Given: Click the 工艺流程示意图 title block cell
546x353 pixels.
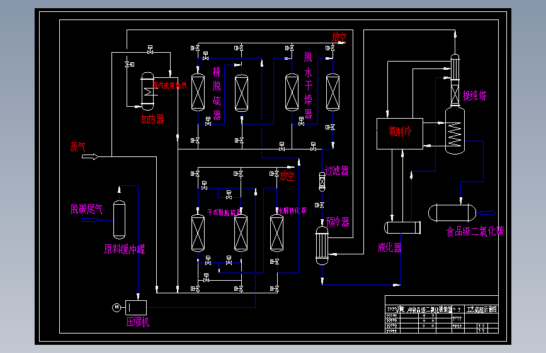Looking at the screenshot, I should tap(482, 309).
